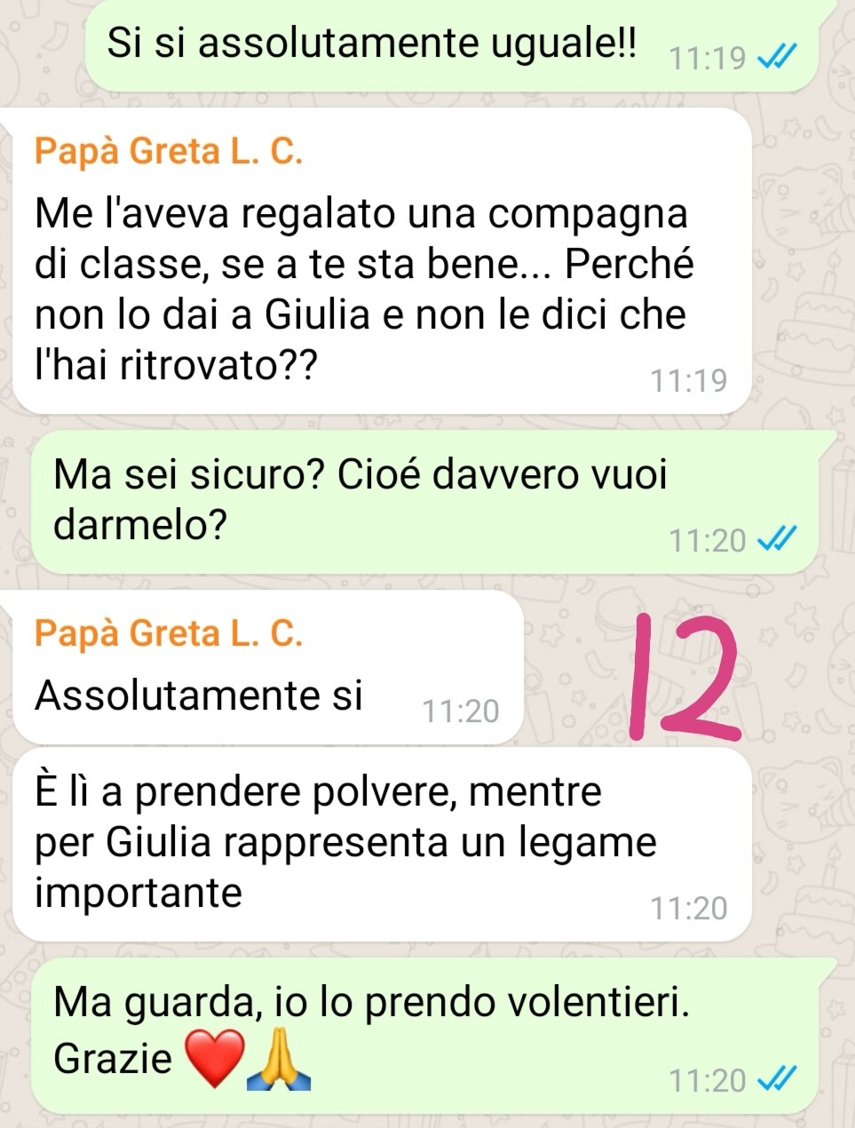This screenshot has width=855, height=1128.
Task: Click the pink handwritten number 12
Action: point(684,679)
